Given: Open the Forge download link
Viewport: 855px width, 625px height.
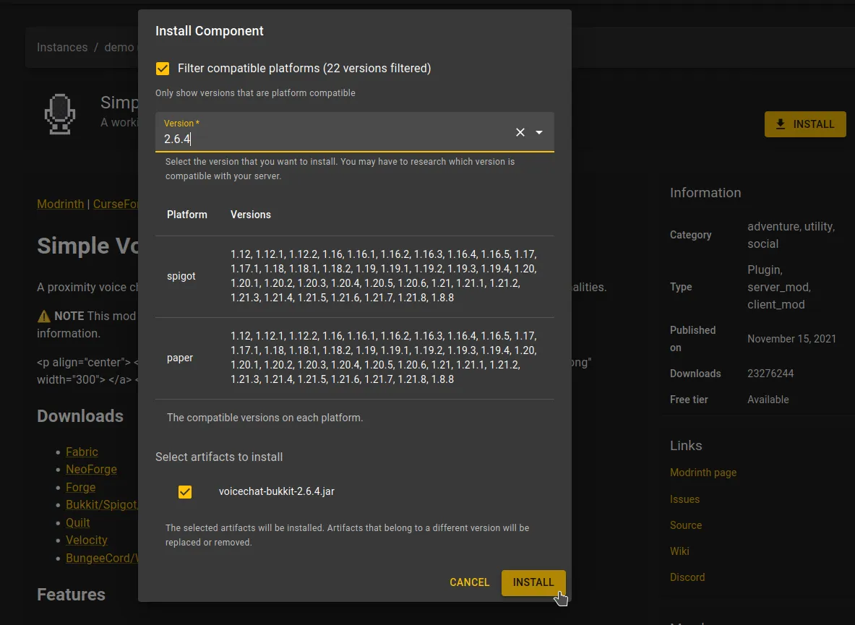Looking at the screenshot, I should 81,487.
